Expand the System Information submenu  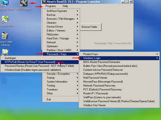tap(61, 82)
